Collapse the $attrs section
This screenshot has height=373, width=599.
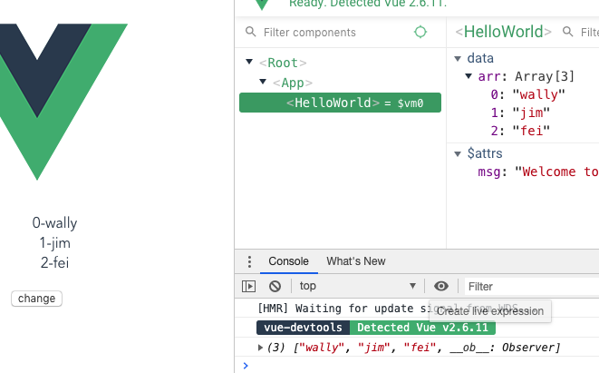point(458,153)
